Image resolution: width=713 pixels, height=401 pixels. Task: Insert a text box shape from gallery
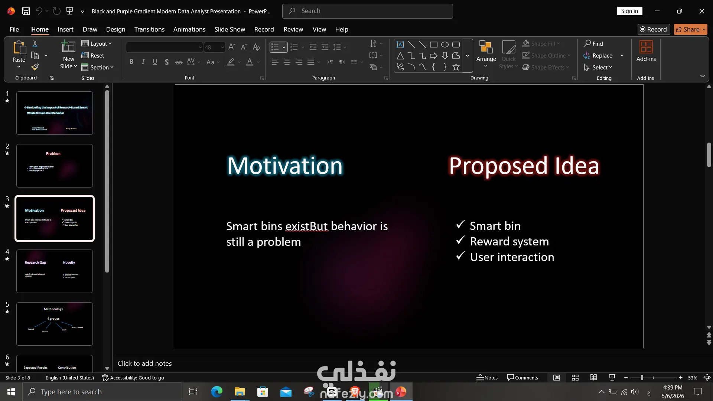tap(400, 45)
